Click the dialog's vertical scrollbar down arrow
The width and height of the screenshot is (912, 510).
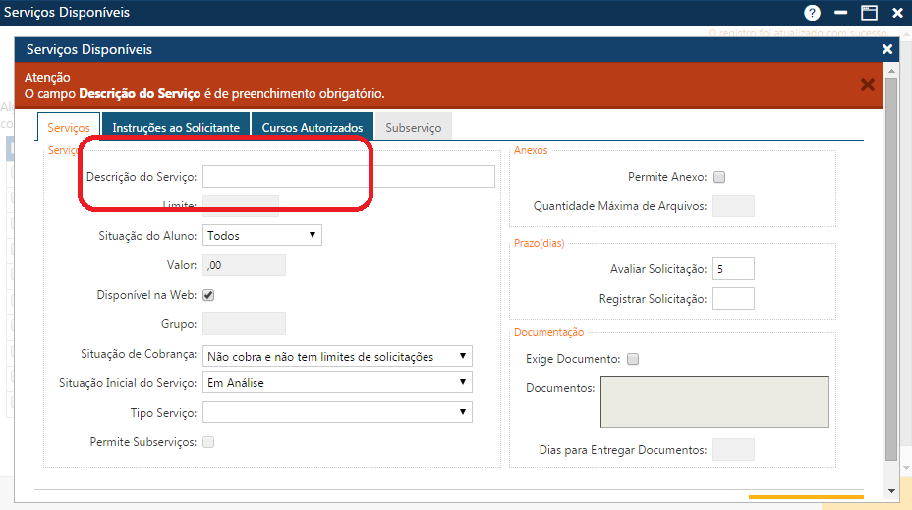click(x=891, y=489)
